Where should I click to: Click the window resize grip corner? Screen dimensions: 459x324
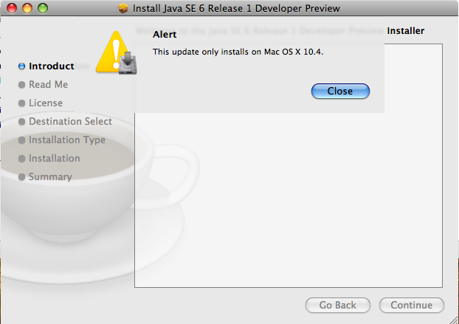(x=454, y=320)
